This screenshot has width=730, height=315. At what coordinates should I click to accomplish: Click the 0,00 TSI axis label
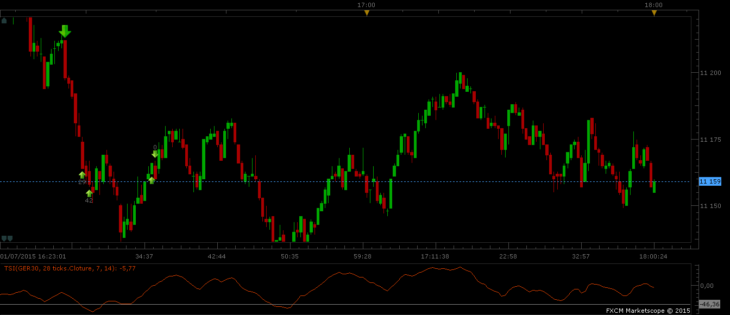point(707,285)
